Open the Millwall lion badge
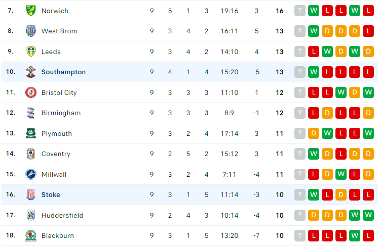The image size is (378, 246). (31, 174)
